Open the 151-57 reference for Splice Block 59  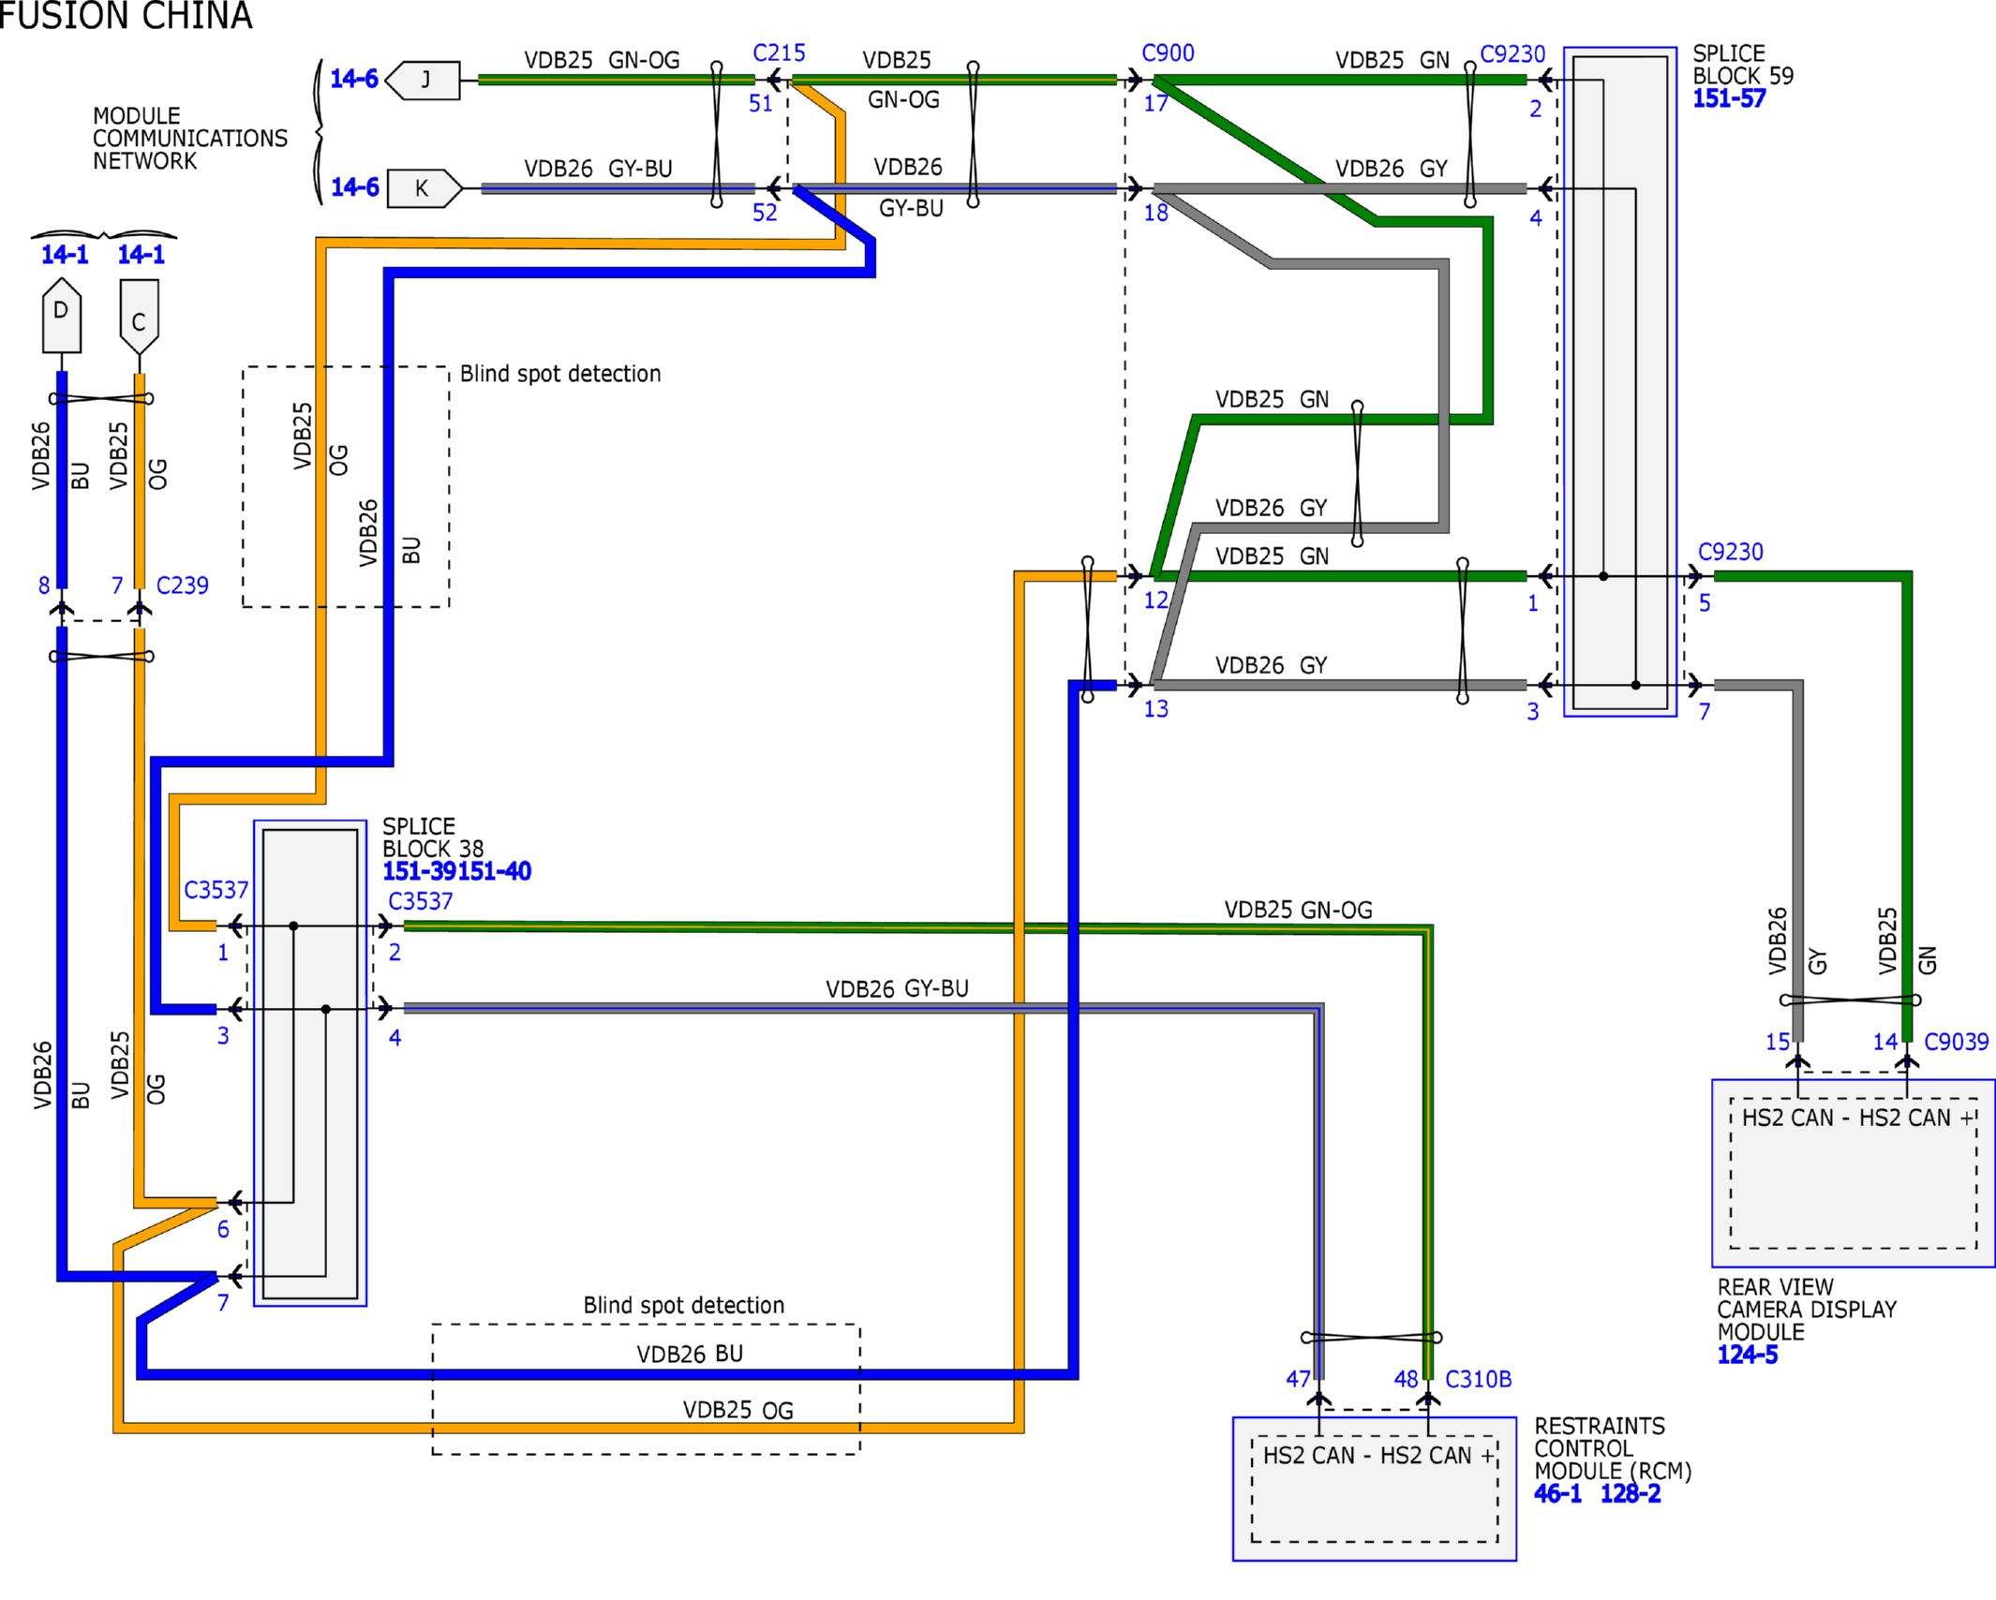(1729, 98)
